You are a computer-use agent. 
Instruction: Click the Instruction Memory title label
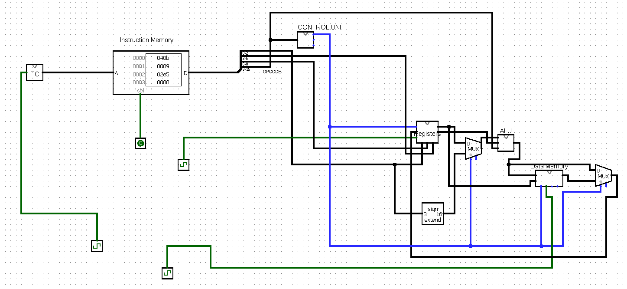click(146, 40)
